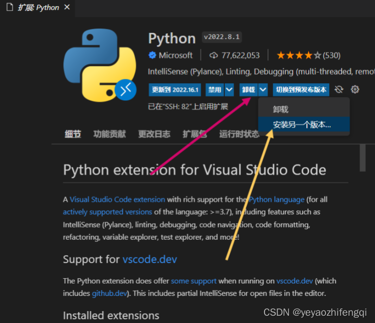Screen dimensions: 375x323
Task: Select the 扩展 Python editor tab
Action: (37, 8)
